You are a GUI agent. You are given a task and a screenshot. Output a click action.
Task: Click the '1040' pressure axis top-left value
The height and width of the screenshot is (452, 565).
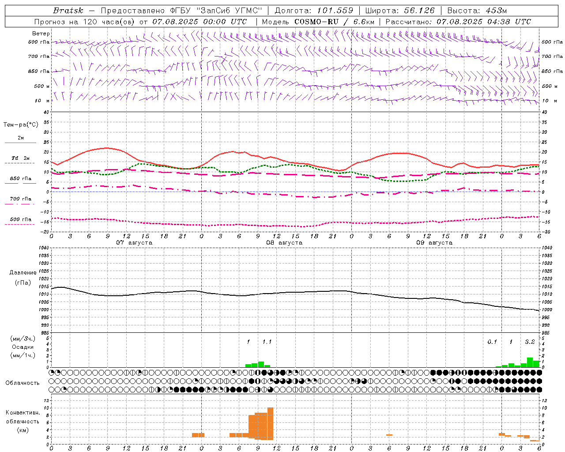point(43,248)
